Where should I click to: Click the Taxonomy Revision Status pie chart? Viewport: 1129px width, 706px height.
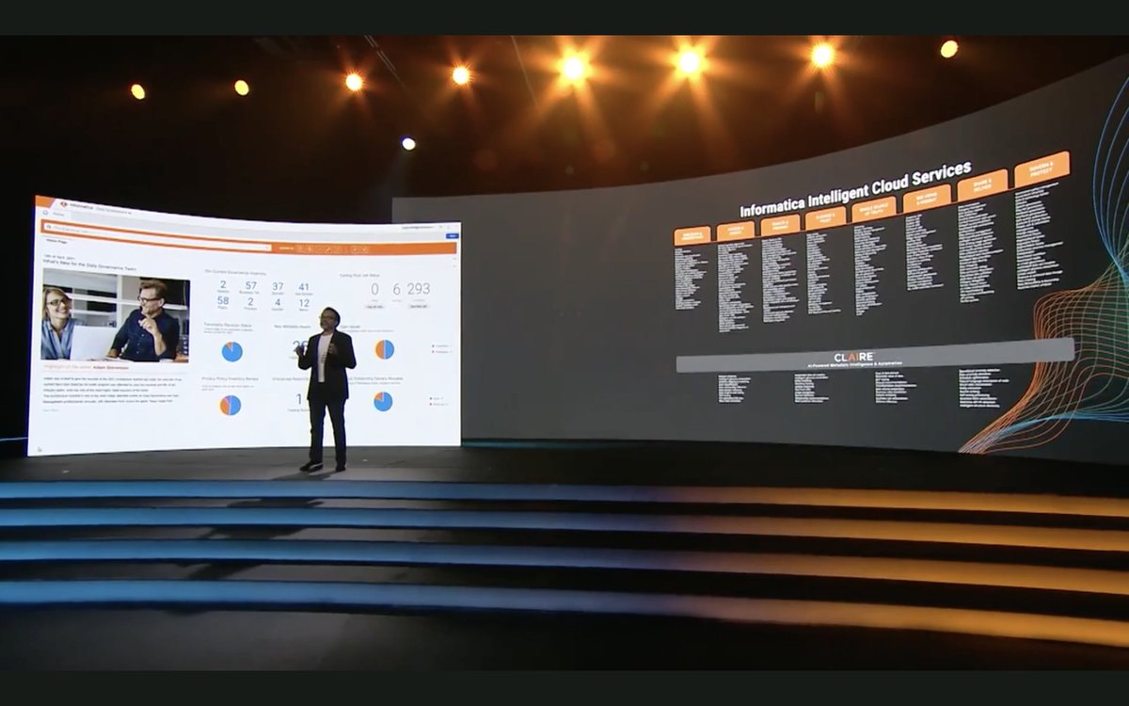click(231, 351)
